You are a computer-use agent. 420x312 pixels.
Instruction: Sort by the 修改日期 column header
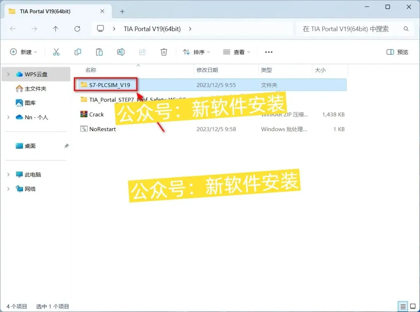[x=207, y=70]
